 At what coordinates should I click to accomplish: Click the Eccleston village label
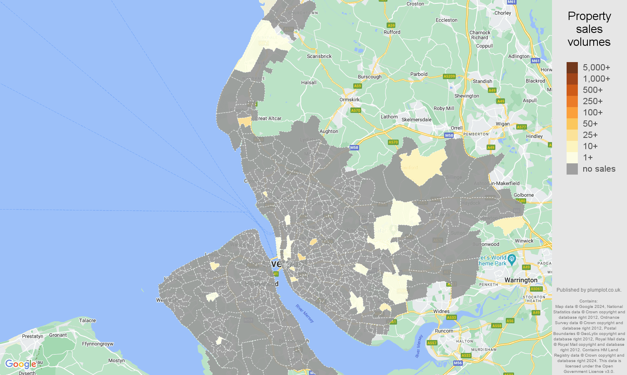click(446, 20)
